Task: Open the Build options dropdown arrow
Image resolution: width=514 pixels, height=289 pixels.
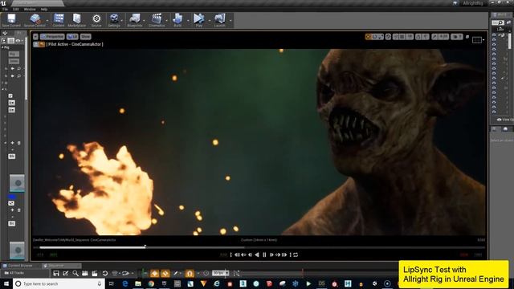Action: 188,21
